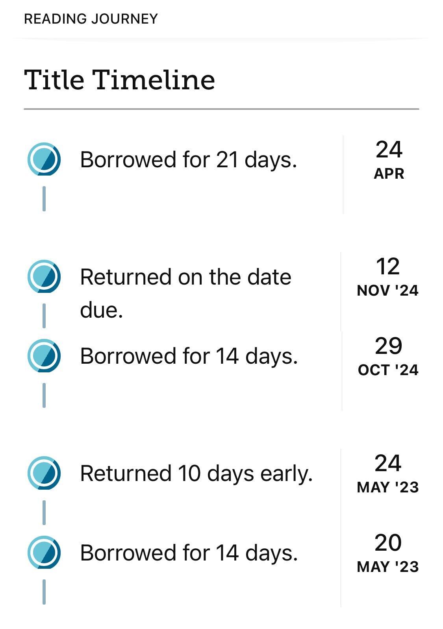The width and height of the screenshot is (443, 629).
Task: Tap the timeline icon beside 'Borrowed for 21 days'
Action: pos(44,159)
